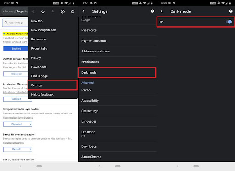The width and height of the screenshot is (235, 171).
Task: Tap Android home pill under Dark mode screen
Action: point(196,166)
